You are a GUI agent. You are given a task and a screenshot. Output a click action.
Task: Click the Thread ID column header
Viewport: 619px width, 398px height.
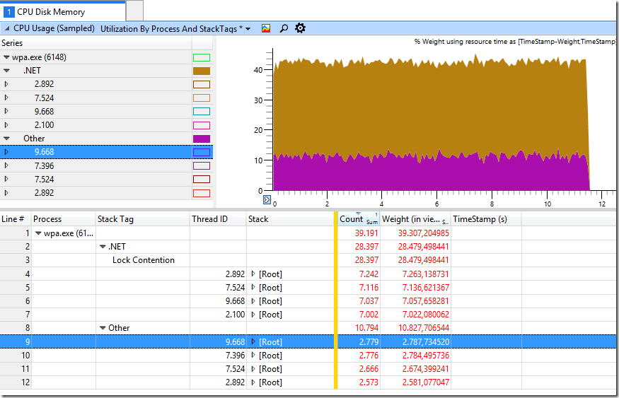219,219
